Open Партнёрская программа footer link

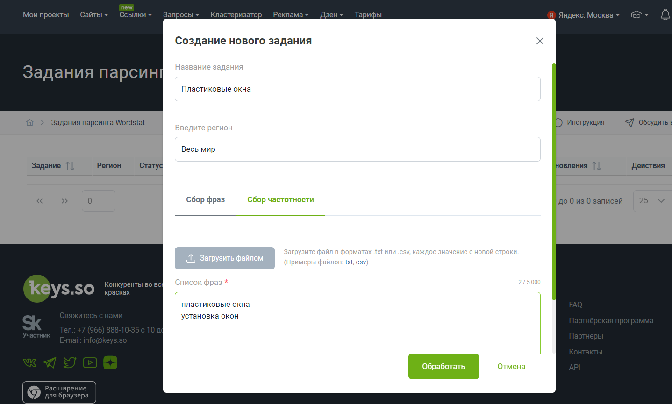pyautogui.click(x=611, y=321)
